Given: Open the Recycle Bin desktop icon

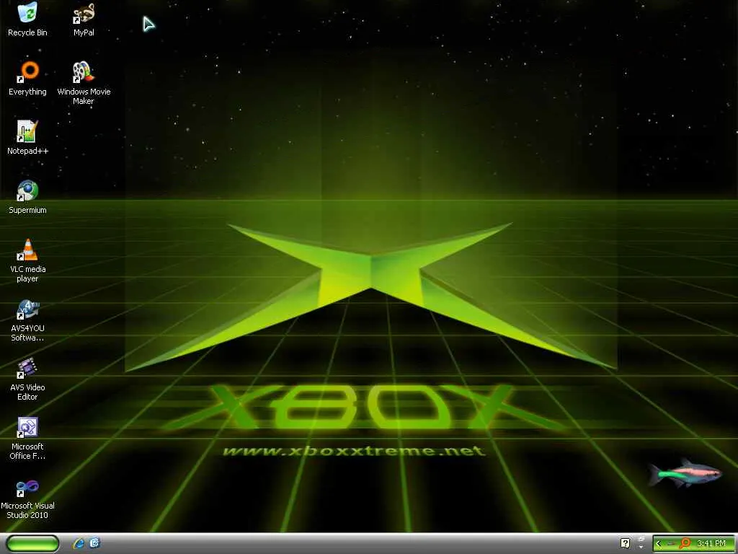Looking at the screenshot, I should (x=27, y=19).
